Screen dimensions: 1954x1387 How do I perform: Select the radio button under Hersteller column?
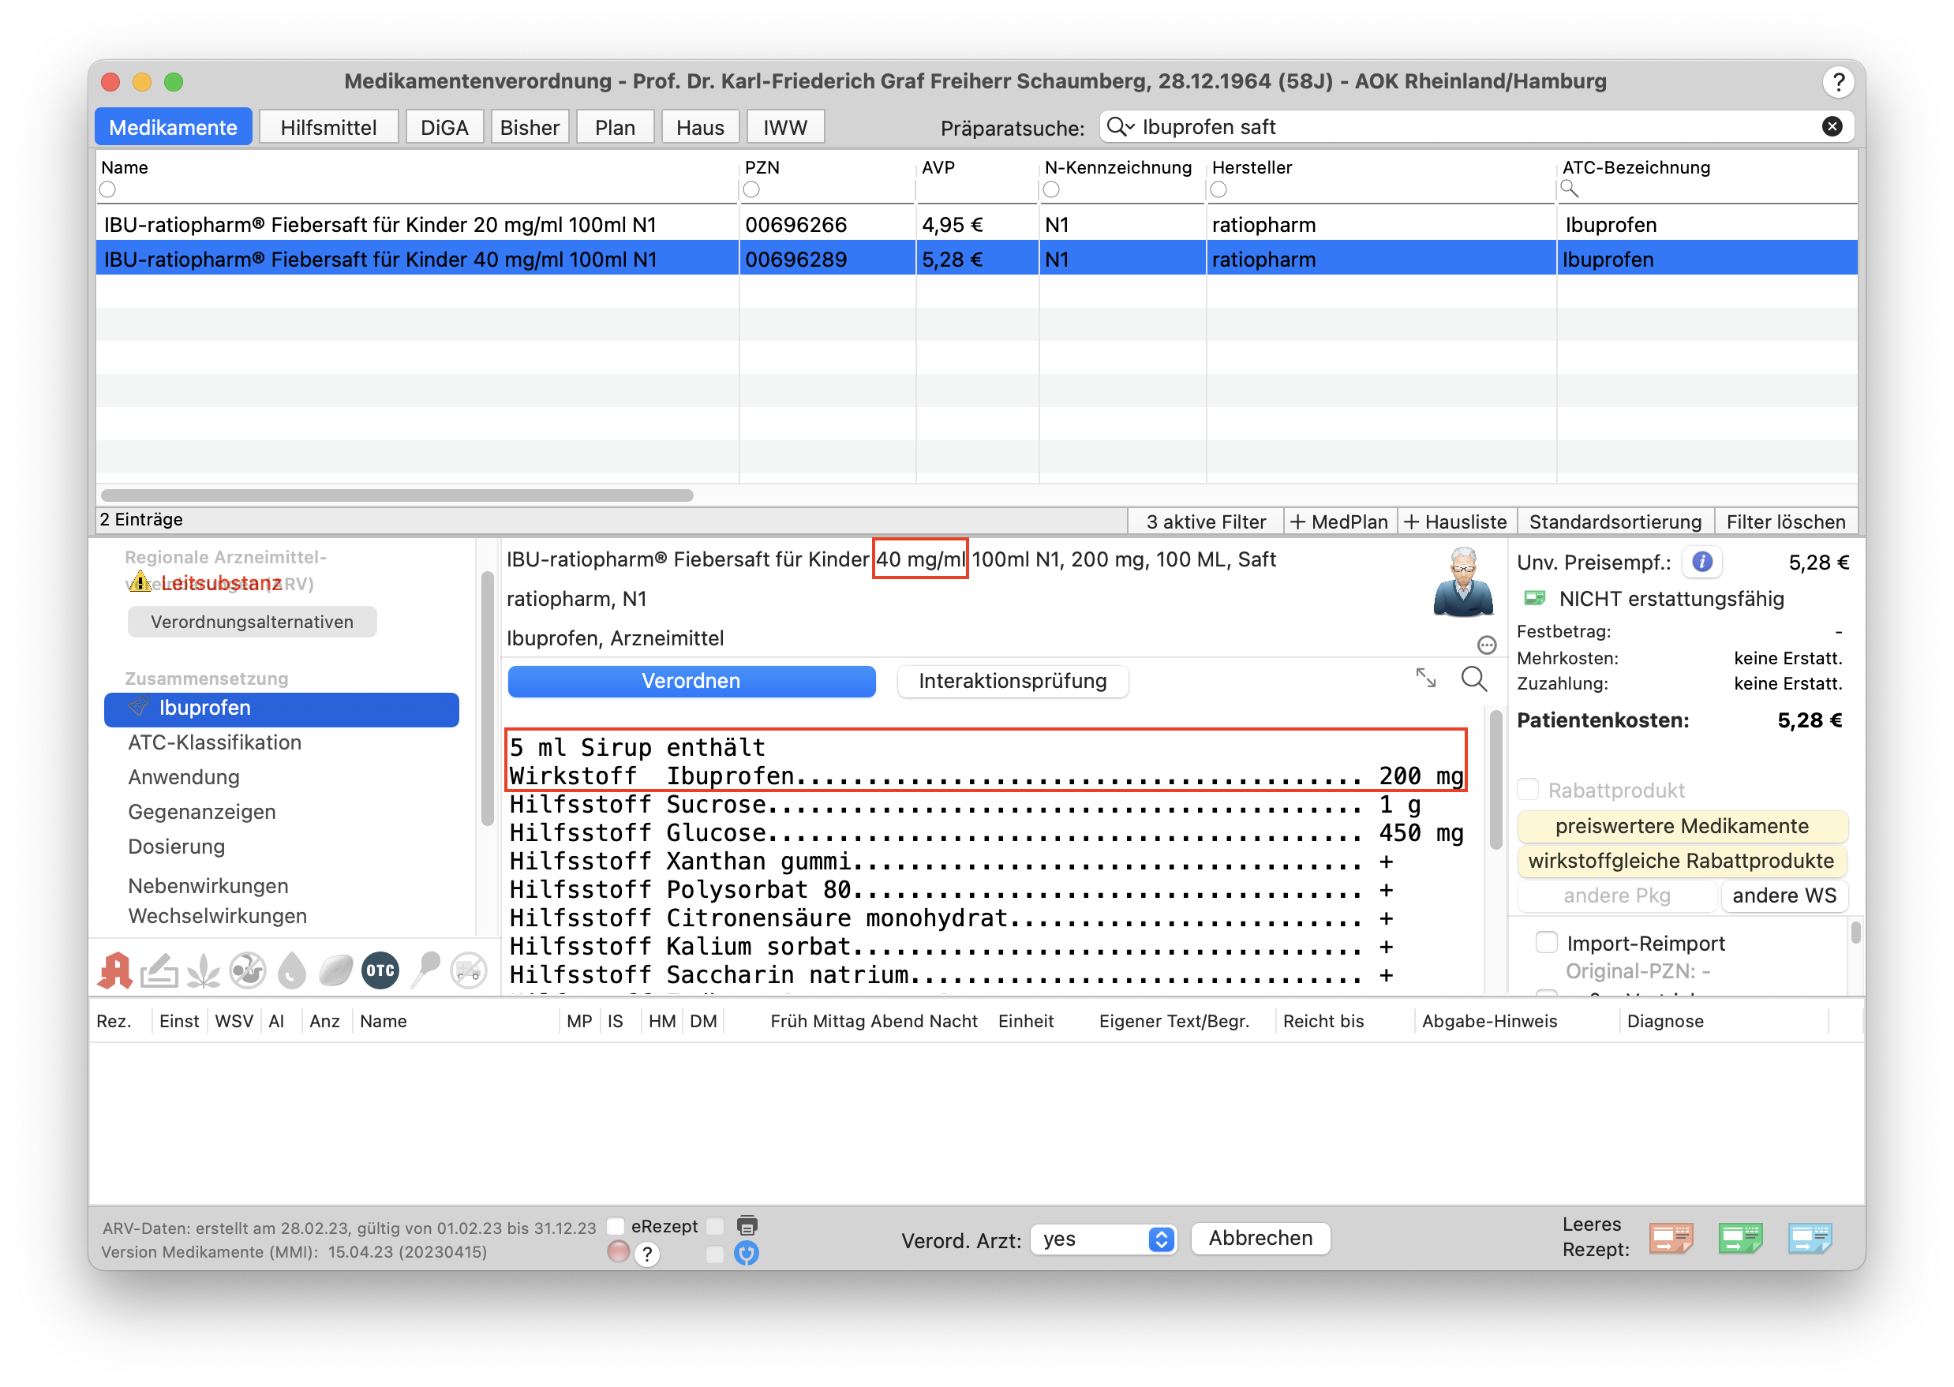tap(1219, 189)
